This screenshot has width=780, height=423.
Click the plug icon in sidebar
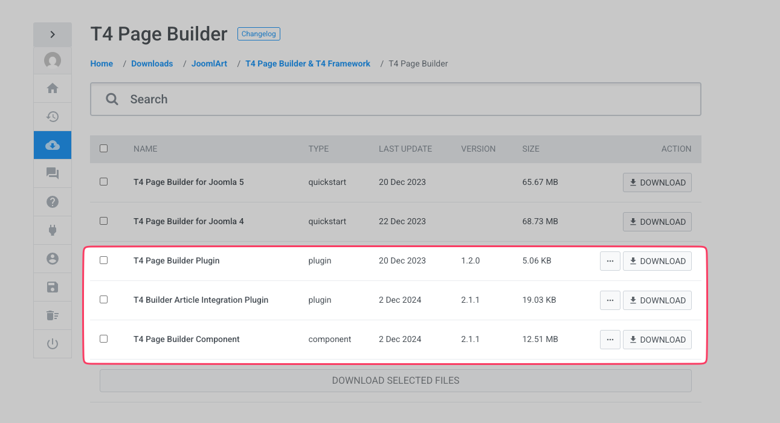53,230
